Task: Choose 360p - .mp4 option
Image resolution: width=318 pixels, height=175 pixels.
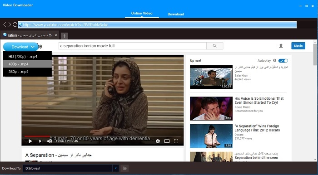Action: [27, 72]
